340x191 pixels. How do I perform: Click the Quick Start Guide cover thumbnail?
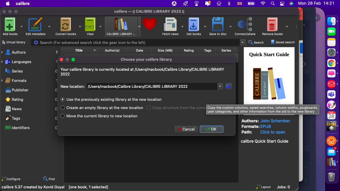tap(269, 76)
